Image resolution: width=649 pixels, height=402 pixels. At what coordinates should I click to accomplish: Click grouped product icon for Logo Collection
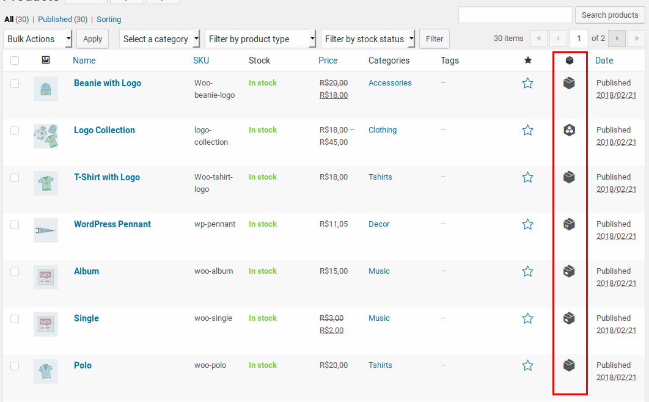569,130
